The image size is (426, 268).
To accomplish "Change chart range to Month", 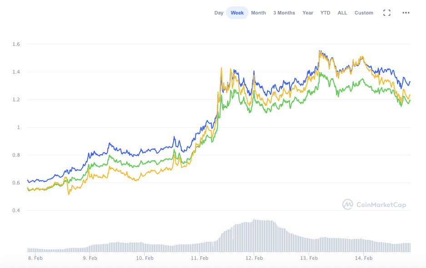I will tap(258, 13).
